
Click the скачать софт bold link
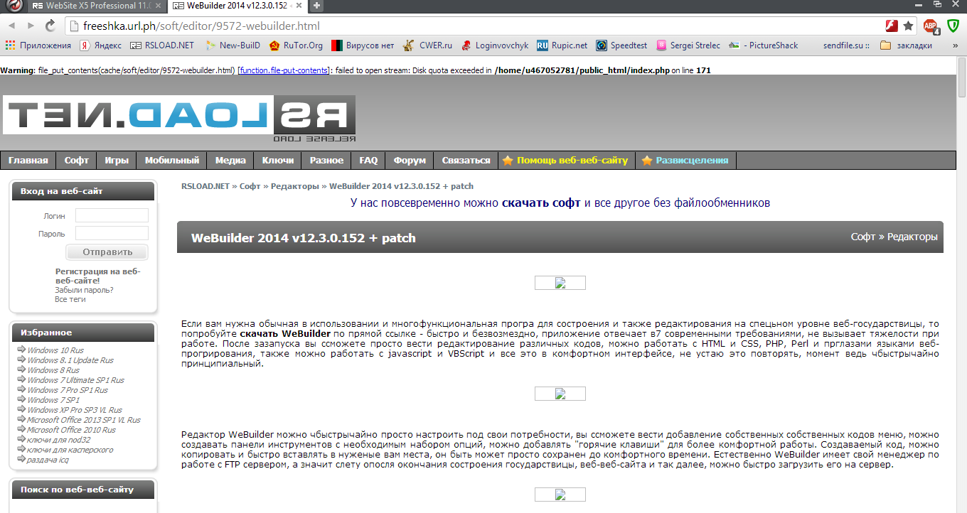click(541, 202)
